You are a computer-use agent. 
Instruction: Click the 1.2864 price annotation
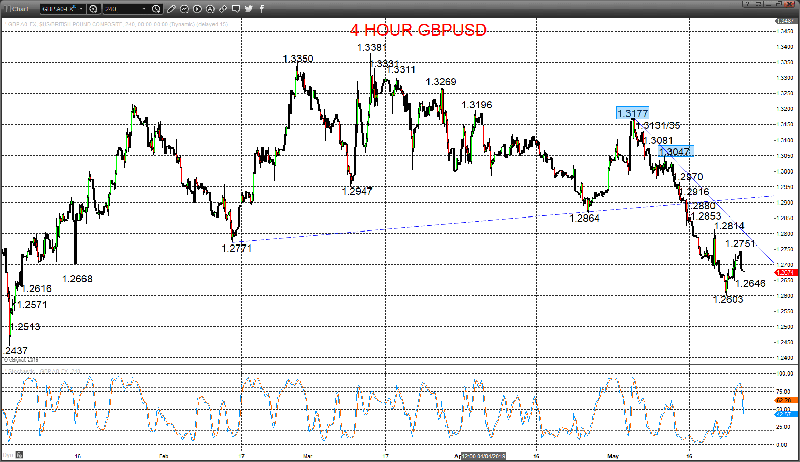coord(584,218)
